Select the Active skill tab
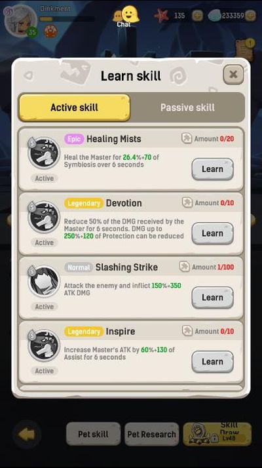262x468 pixels. (74, 107)
